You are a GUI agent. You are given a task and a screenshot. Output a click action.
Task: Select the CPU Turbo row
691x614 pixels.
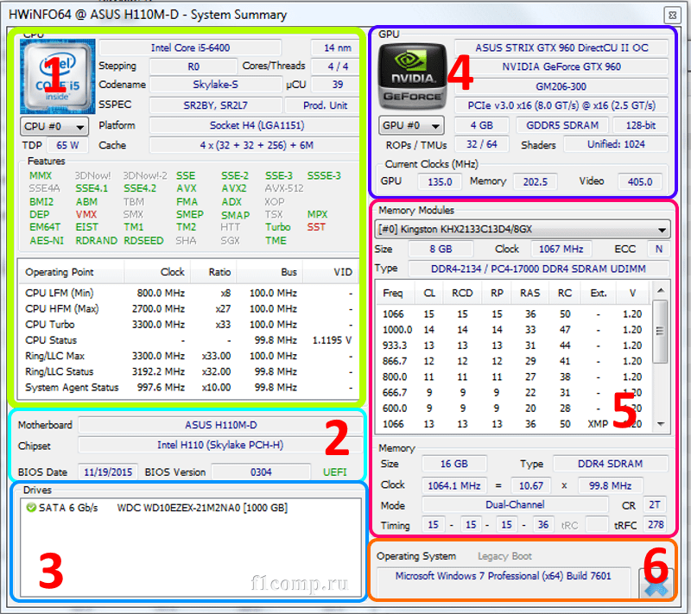188,325
